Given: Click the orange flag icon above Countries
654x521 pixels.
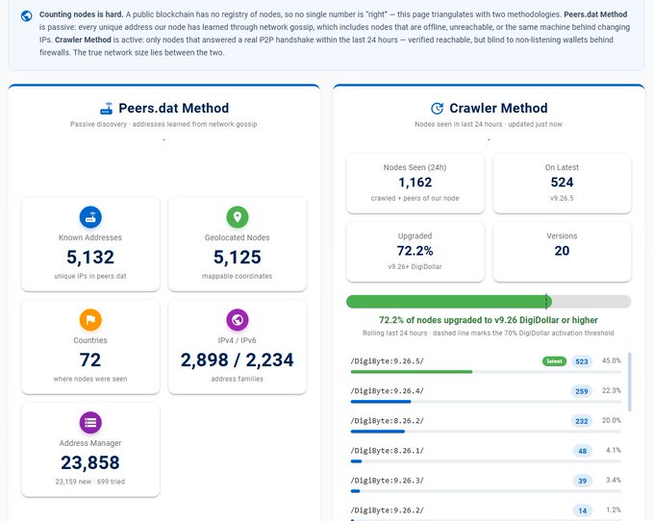Looking at the screenshot, I should click(x=90, y=320).
